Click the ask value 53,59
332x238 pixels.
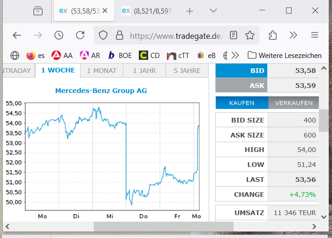[x=305, y=86]
